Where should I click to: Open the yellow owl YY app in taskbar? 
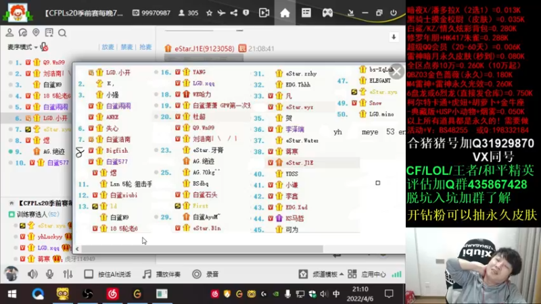coord(62,294)
